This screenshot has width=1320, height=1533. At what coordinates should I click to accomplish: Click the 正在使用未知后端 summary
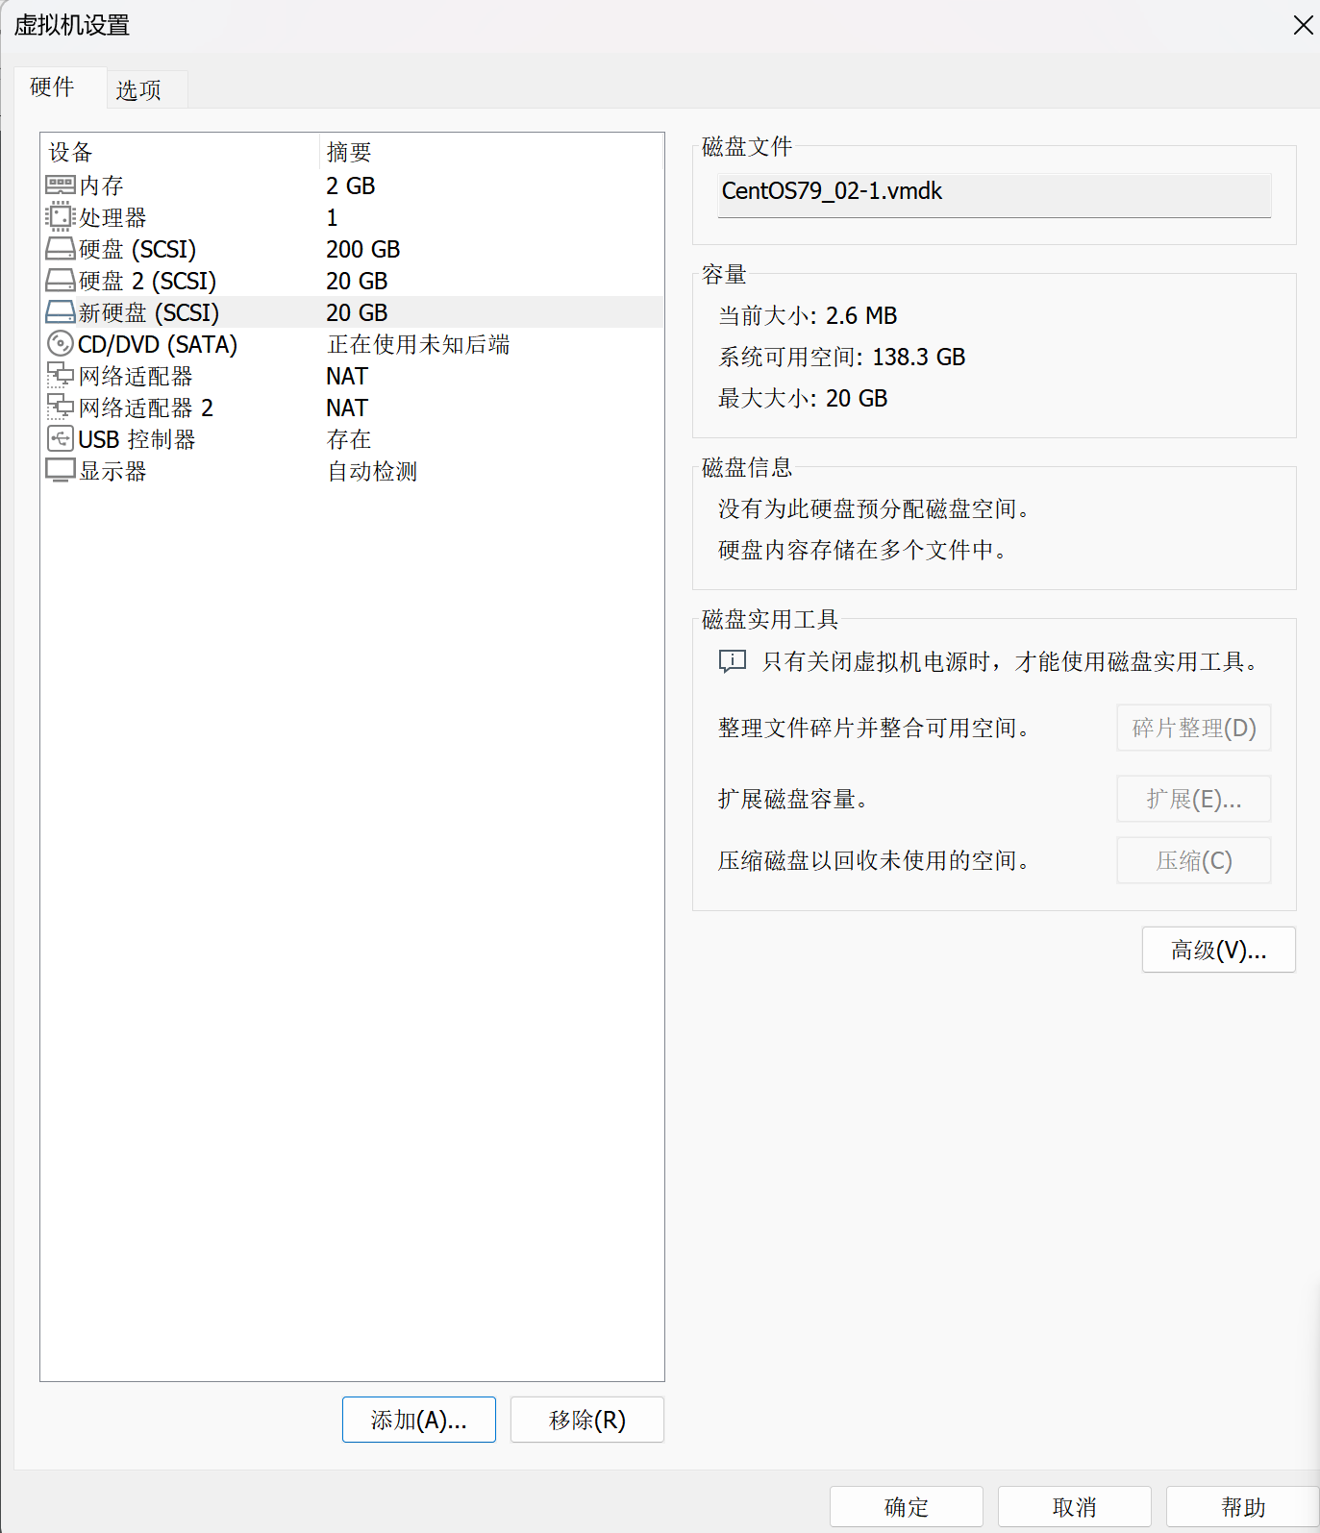[418, 344]
